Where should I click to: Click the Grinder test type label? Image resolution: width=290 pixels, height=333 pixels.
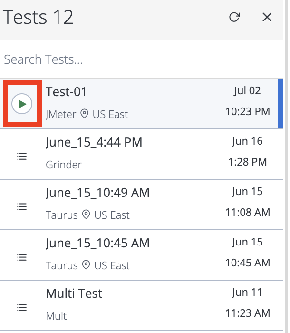coord(64,165)
